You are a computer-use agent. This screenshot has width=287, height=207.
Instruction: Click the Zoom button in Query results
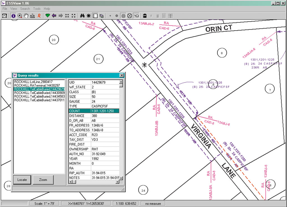pyautogui.click(x=43, y=180)
